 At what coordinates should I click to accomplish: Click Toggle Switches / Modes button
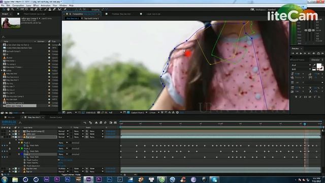tap(71, 175)
